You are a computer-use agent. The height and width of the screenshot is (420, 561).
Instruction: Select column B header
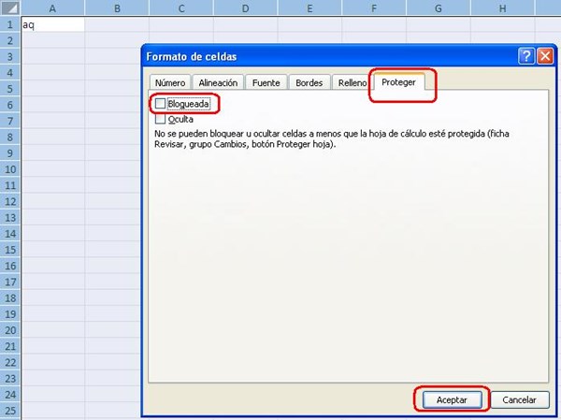(117, 7)
